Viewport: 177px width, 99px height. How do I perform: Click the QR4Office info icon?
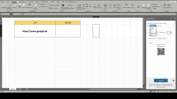tap(173, 81)
